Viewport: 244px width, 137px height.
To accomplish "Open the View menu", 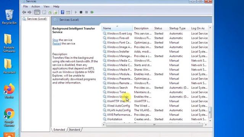I will click(x=47, y=6).
